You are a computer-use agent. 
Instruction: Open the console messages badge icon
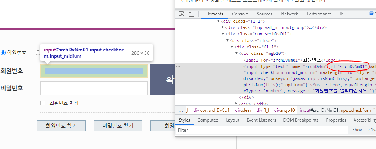click(372, 14)
